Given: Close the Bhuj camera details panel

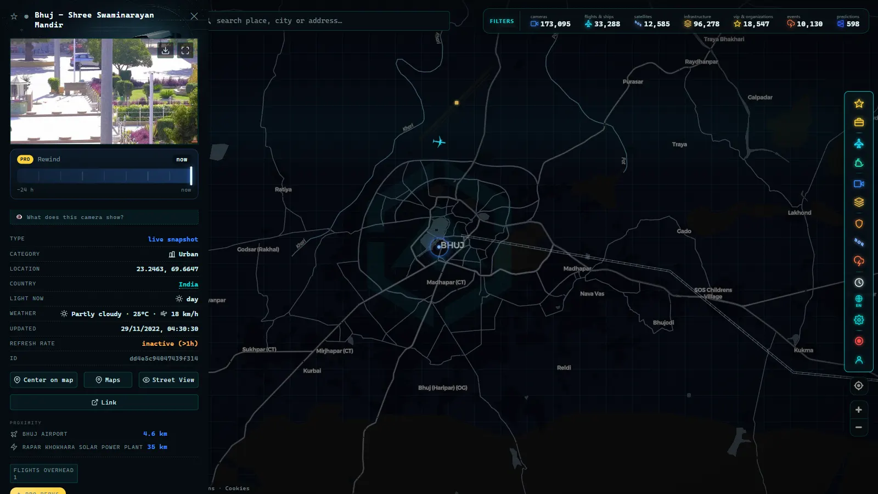Looking at the screenshot, I should (194, 16).
